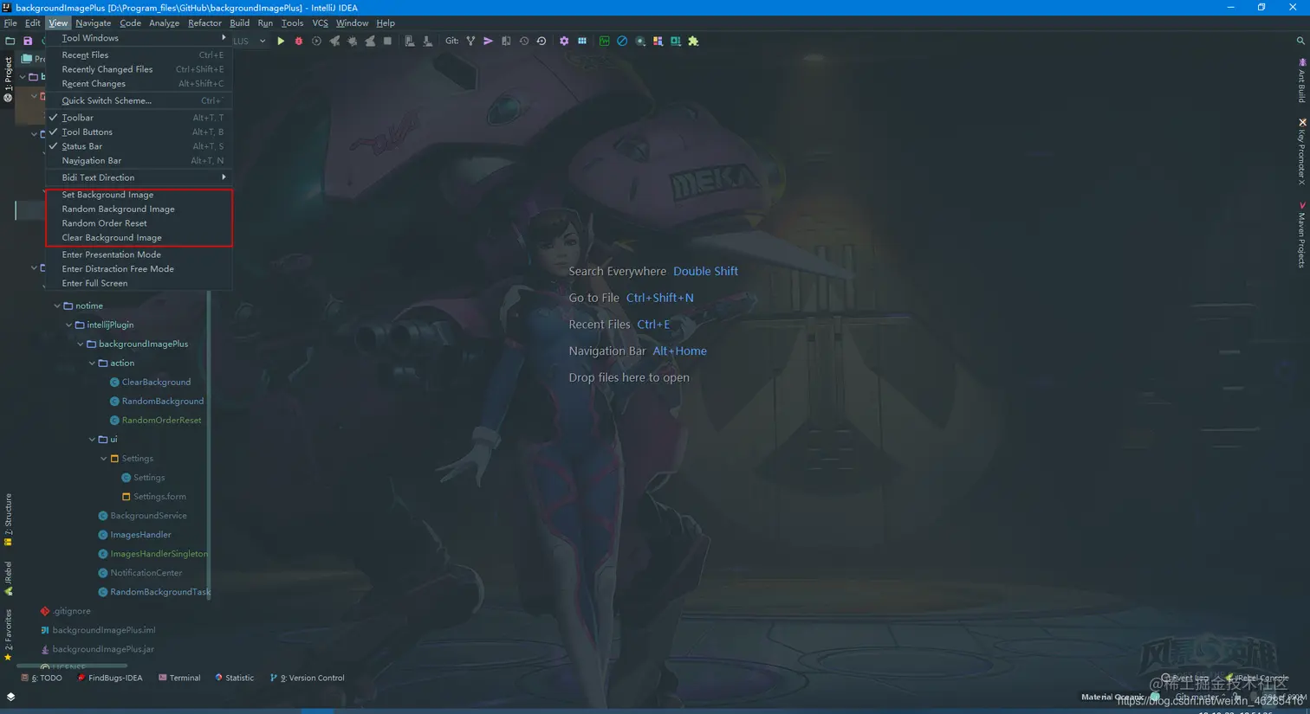Choose Quick Switch Scheme menu item
Screen dimensions: 1310x714
click(x=139, y=100)
